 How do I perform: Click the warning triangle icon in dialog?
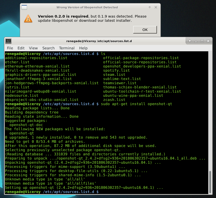[28, 19]
